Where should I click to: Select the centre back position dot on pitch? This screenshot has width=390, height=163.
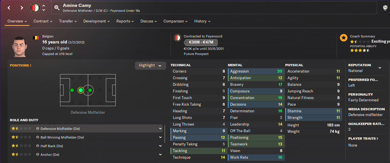pyautogui.click(x=72, y=90)
